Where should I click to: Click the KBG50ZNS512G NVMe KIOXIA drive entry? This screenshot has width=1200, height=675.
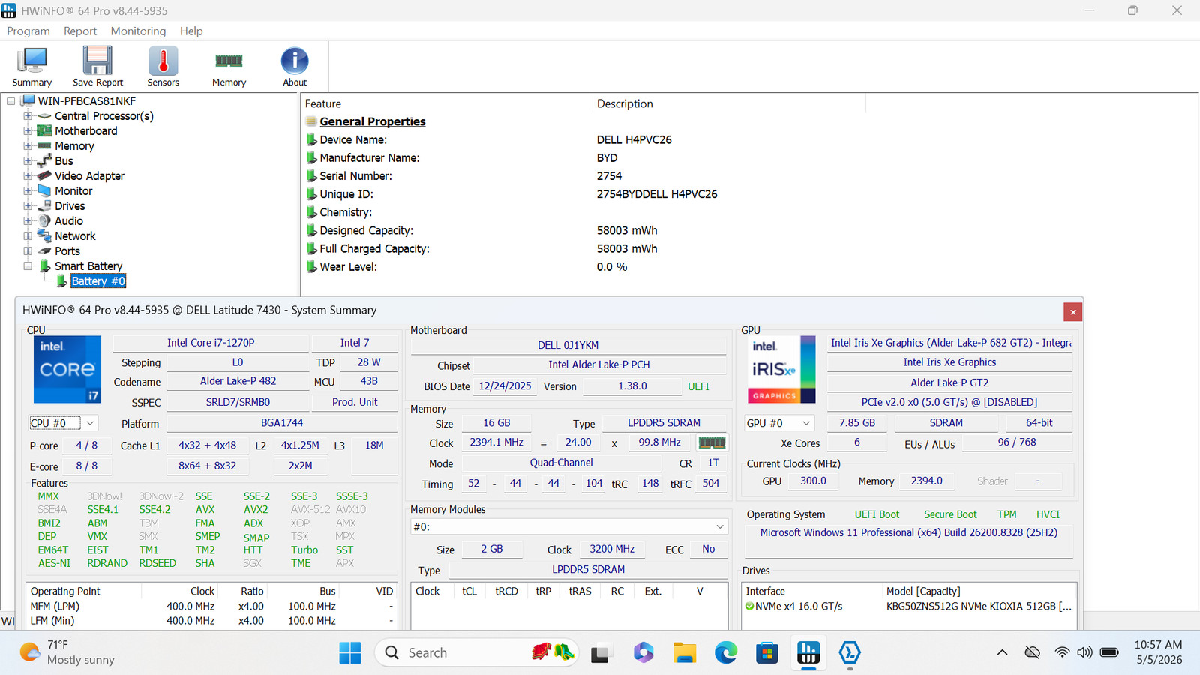(979, 606)
